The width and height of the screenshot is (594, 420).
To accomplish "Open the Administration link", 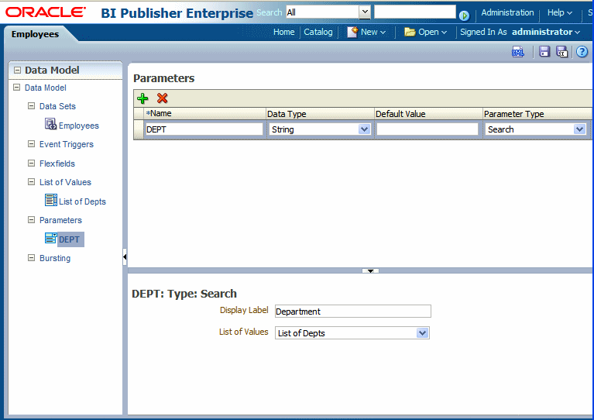I will point(507,12).
